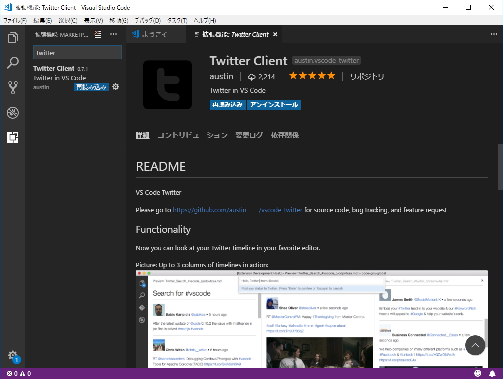Image resolution: width=503 pixels, height=379 pixels.
Task: Click the extension search field containing Twitter
Action: point(77,52)
